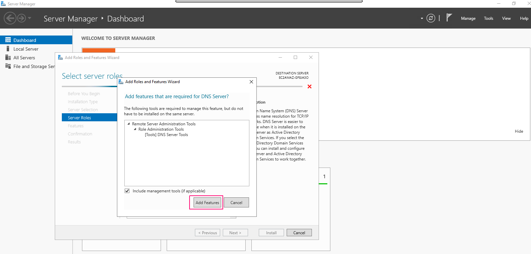
Task: Click the Previous button in wizard
Action: coord(207,233)
